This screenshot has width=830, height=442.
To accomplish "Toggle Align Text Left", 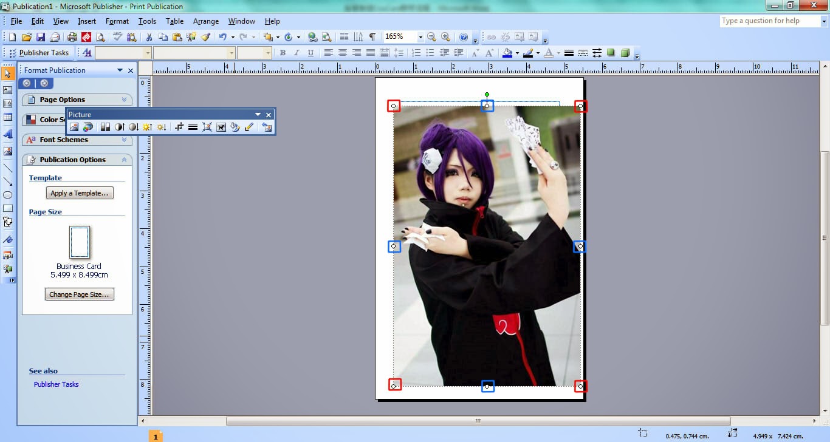I will [328, 53].
